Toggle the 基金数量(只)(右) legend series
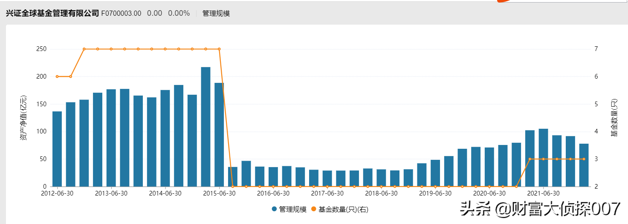Viewport: 628px width, 224px height. [x=341, y=209]
